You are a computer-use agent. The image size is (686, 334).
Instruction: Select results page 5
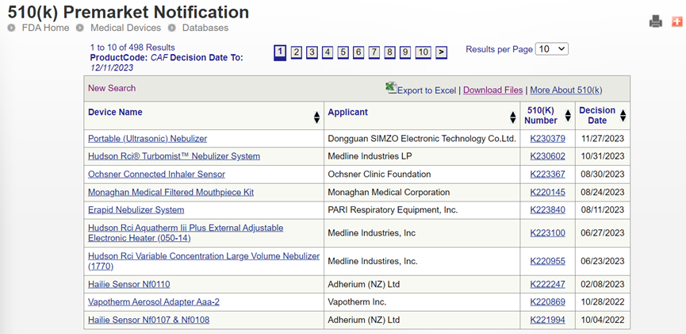[x=343, y=52]
